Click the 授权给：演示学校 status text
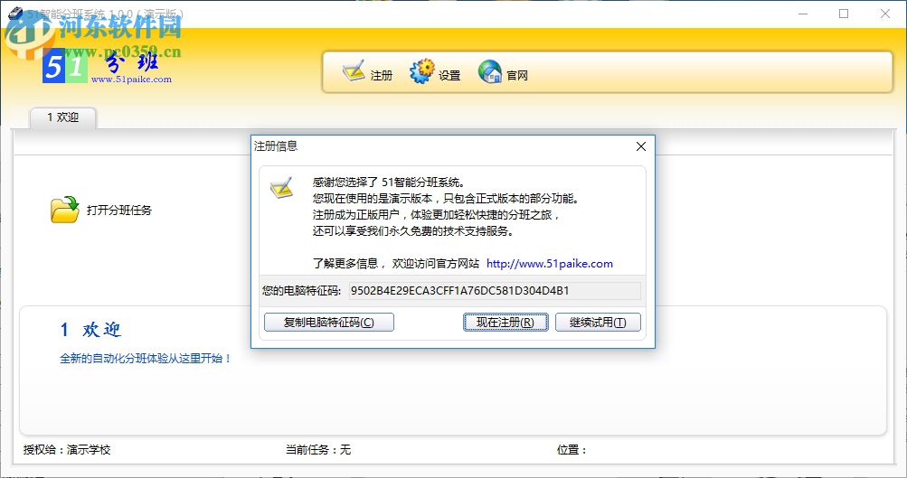907x478 pixels. point(67,450)
